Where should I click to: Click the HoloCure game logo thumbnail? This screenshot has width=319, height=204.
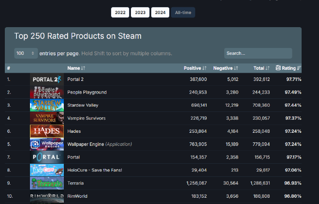pyautogui.click(x=46, y=170)
